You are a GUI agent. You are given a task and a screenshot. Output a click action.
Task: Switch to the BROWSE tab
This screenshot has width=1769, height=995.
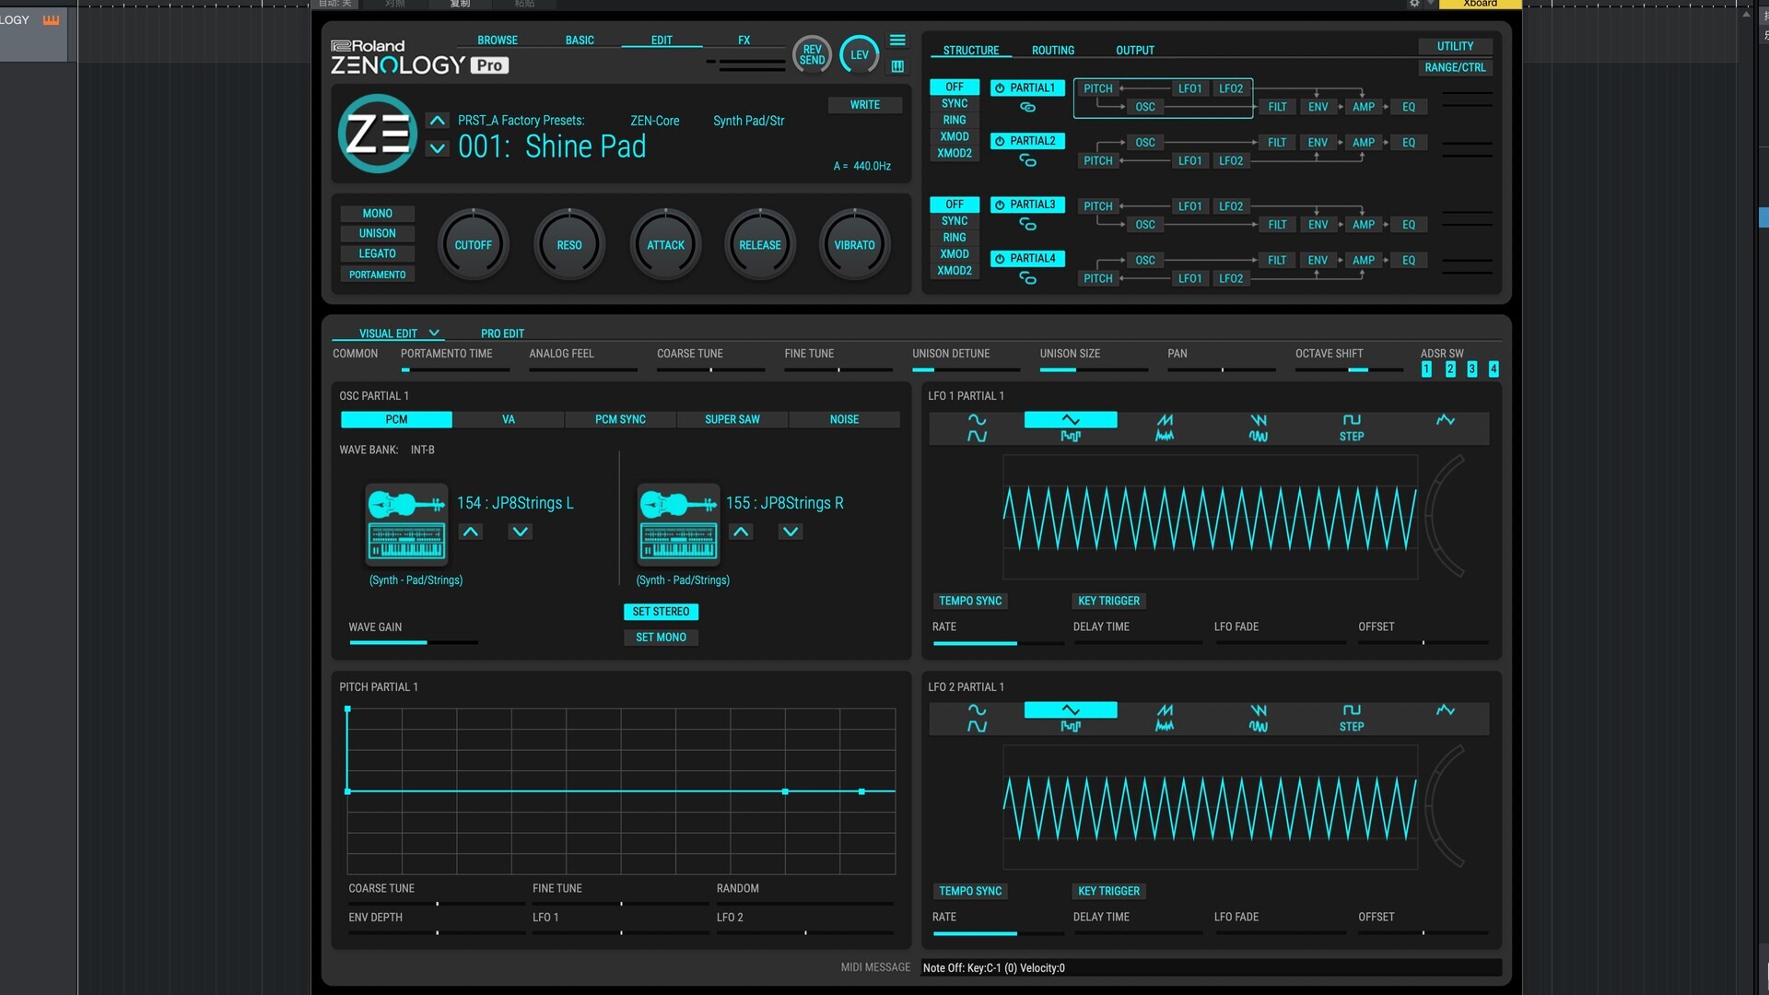pyautogui.click(x=497, y=41)
